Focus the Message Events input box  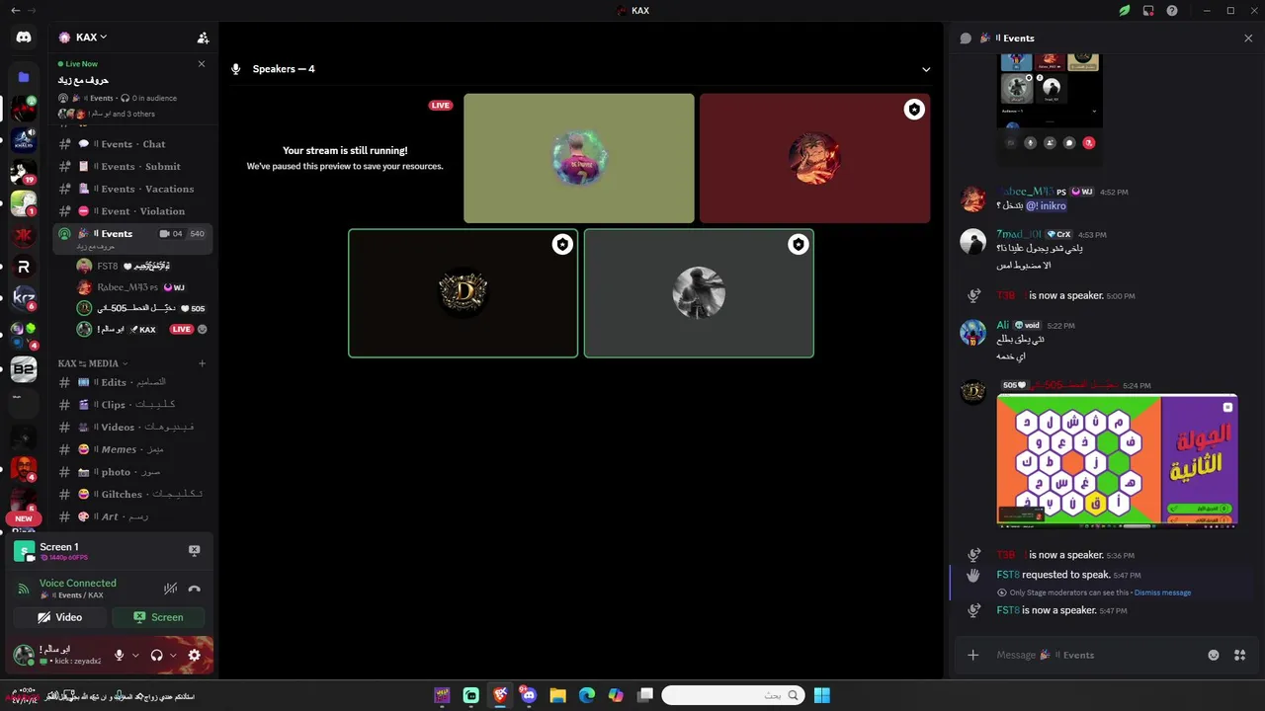[1097, 655]
